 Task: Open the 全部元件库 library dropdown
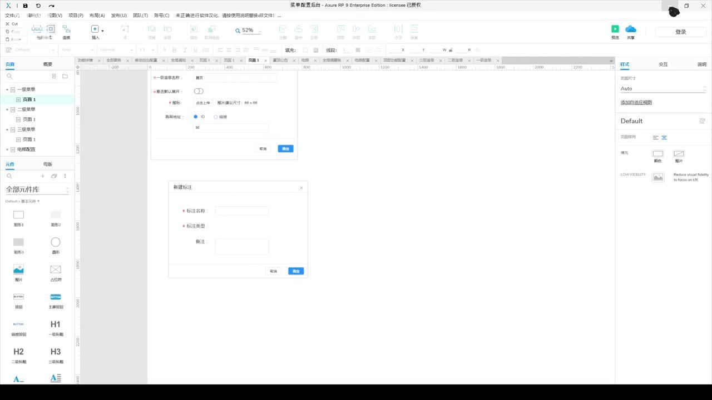click(37, 189)
